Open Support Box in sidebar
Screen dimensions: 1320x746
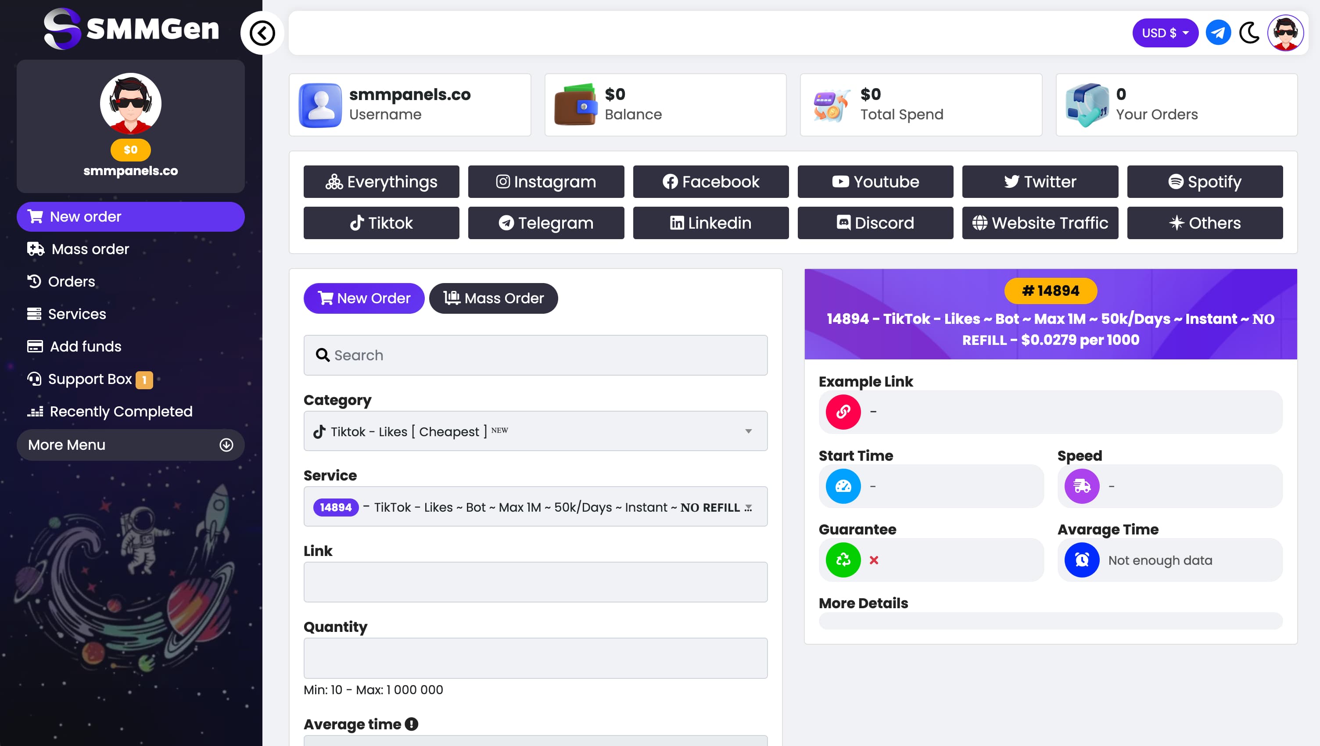(x=90, y=379)
